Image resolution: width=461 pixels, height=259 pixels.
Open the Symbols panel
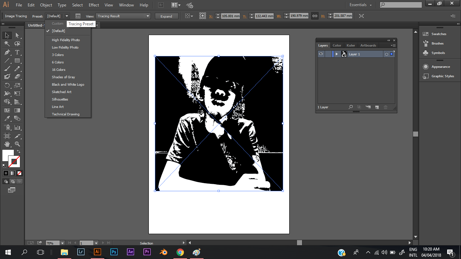pyautogui.click(x=438, y=53)
